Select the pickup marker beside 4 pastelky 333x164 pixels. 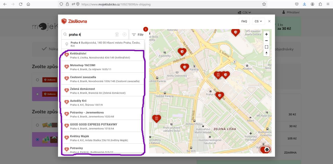pos(182,52)
